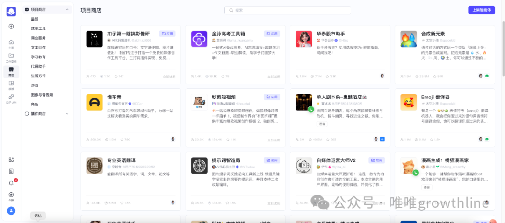Click 语音 tag on 鬼魅酒店 card
Viewport: 505px width, 223px height.
(x=322, y=124)
